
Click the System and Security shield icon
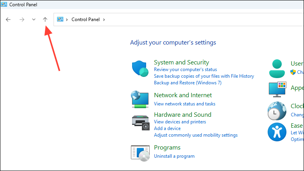[140, 69]
